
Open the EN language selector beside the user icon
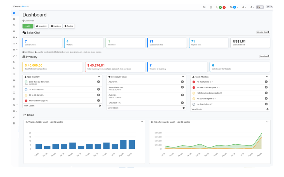coord(260,7)
